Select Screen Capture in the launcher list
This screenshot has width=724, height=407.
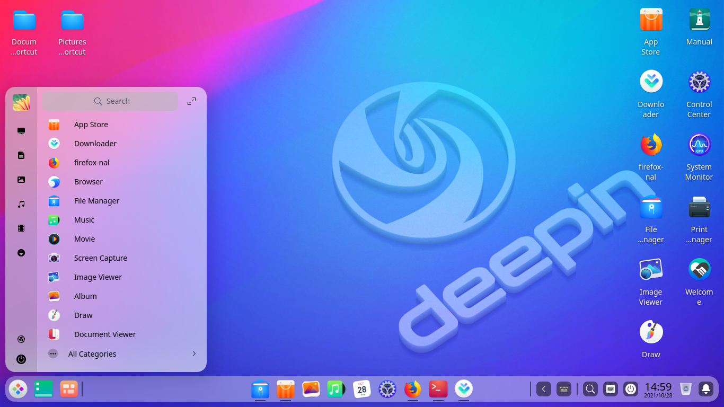[x=122, y=258]
